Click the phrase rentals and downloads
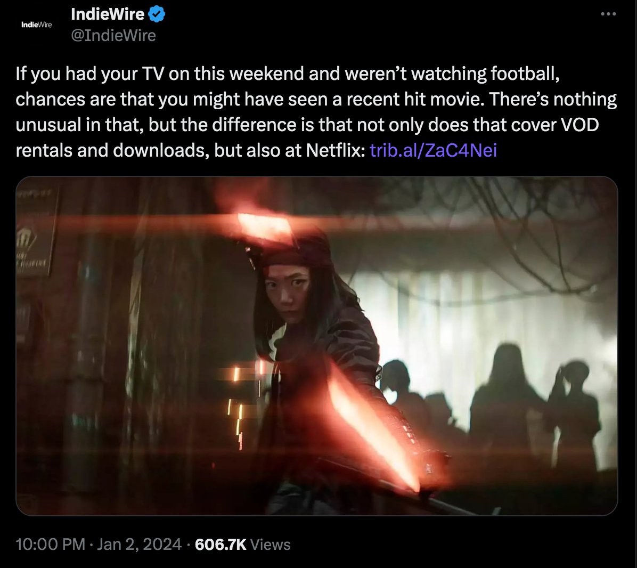 point(112,150)
